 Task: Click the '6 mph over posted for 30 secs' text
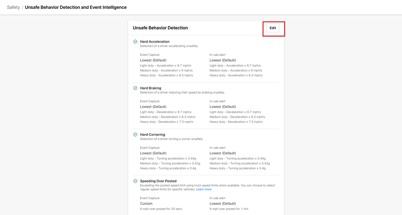point(161,209)
